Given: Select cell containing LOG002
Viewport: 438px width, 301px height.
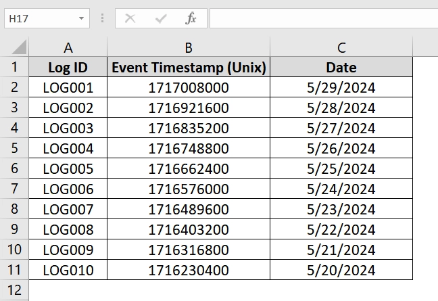Looking at the screenshot, I should [68, 108].
